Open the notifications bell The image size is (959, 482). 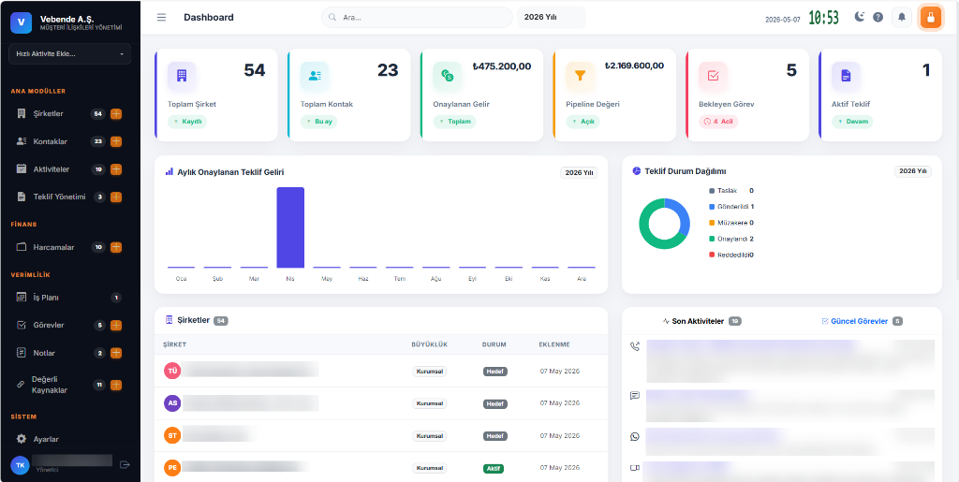click(x=902, y=17)
